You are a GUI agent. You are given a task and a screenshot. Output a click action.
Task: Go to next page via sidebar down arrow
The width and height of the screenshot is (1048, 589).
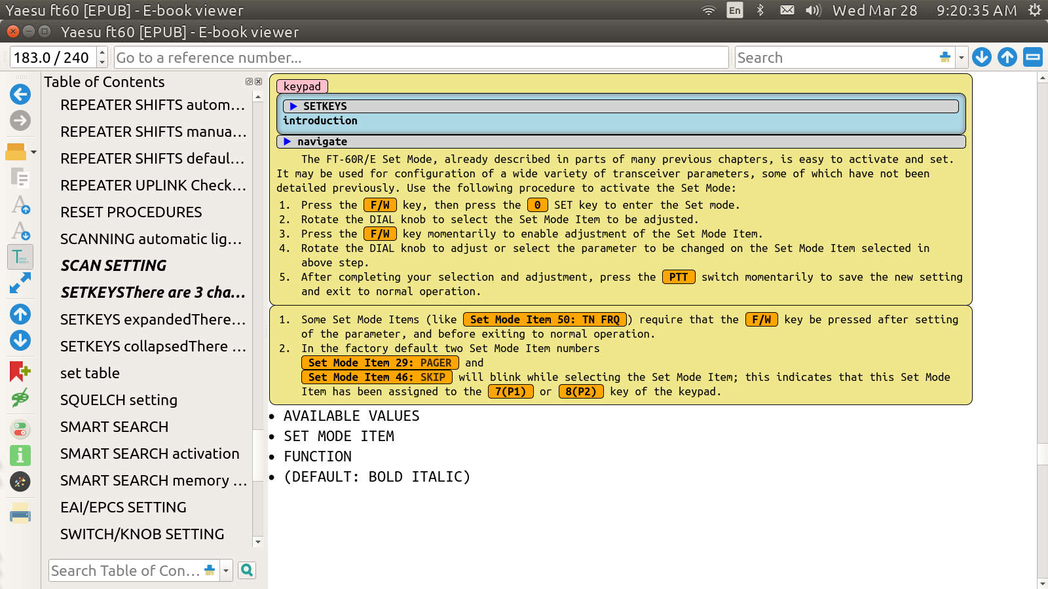click(x=20, y=340)
